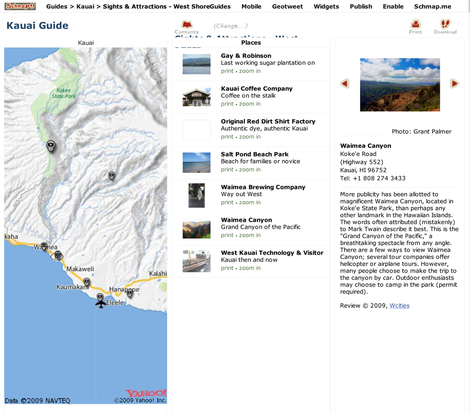Viewport: 470px width, 414px height.
Task: Click the Makaweli map label
Action: coord(80,269)
